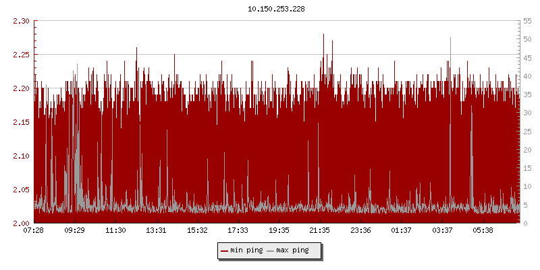Select the 11:30 time axis label
Screen dimensions: 540x270
click(115, 231)
